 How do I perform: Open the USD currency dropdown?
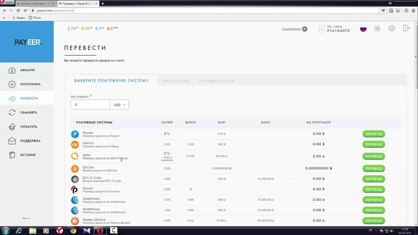coord(119,105)
